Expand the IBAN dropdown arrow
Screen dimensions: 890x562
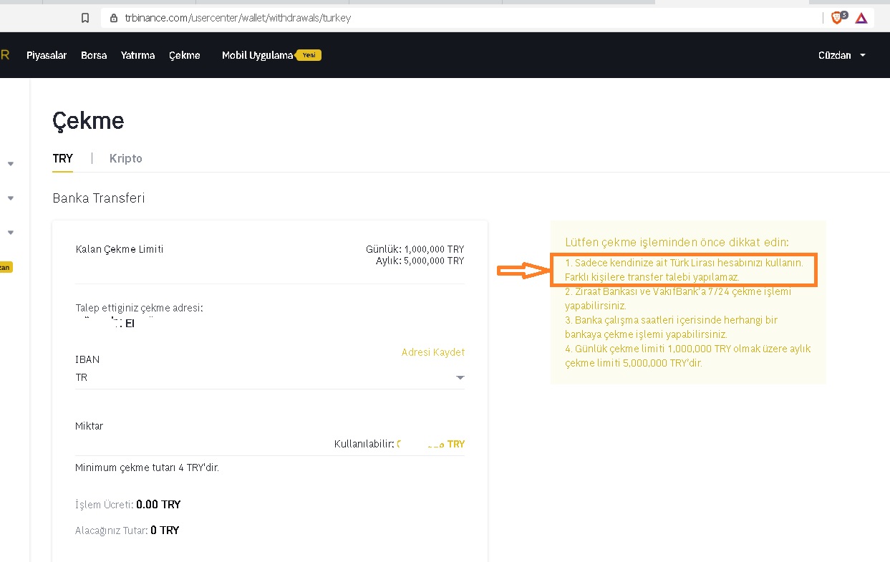pos(460,378)
